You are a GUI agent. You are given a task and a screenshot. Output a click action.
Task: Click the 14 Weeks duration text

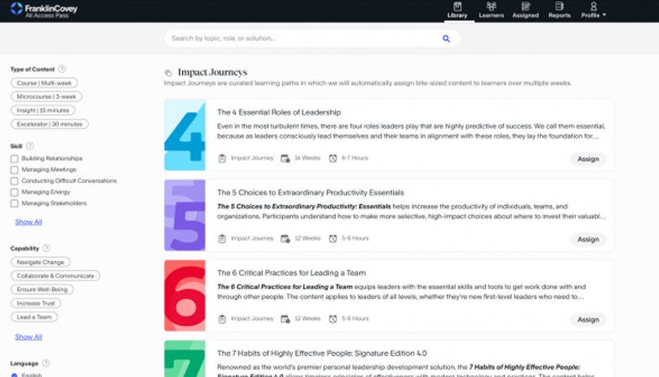click(307, 158)
